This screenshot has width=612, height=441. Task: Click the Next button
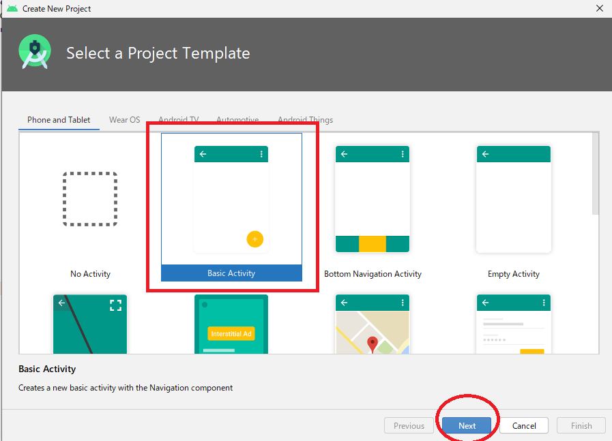[x=467, y=425]
